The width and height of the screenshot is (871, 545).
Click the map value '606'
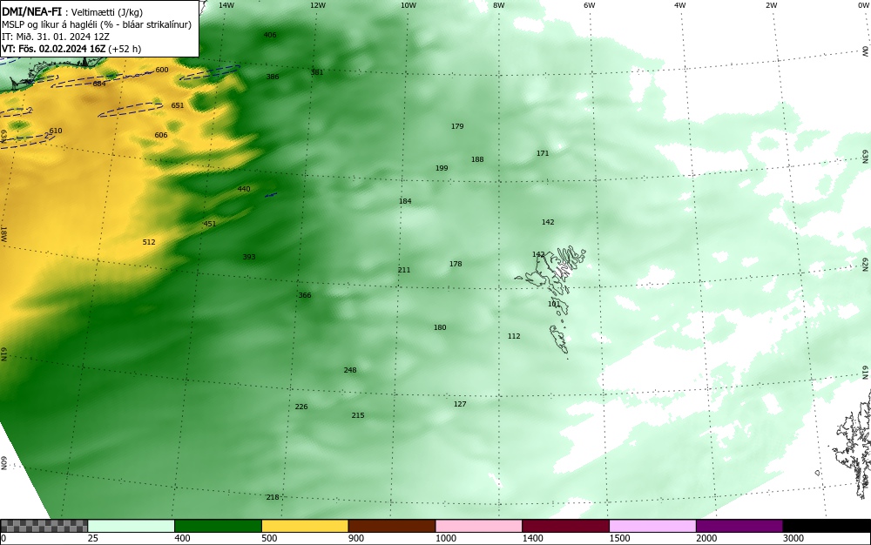pyautogui.click(x=161, y=136)
